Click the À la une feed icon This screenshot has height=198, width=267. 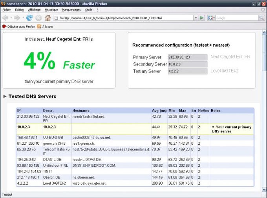click(x=39, y=27)
